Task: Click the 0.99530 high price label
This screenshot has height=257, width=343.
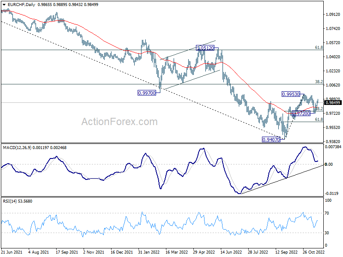Action: pyautogui.click(x=291, y=94)
